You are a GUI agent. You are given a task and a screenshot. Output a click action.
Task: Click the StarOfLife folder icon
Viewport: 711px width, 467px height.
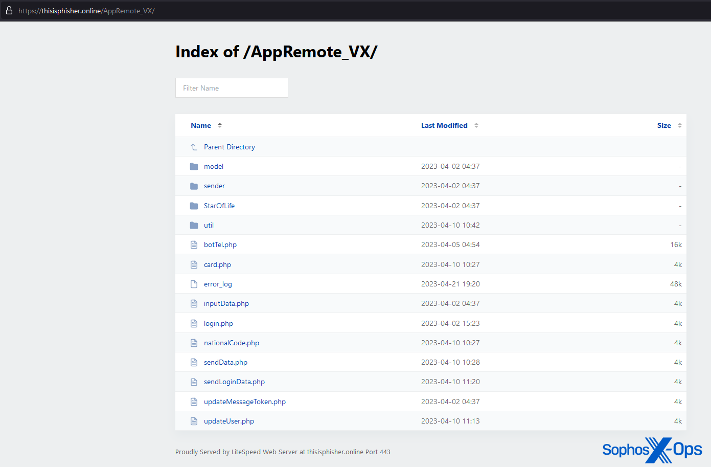(194, 206)
